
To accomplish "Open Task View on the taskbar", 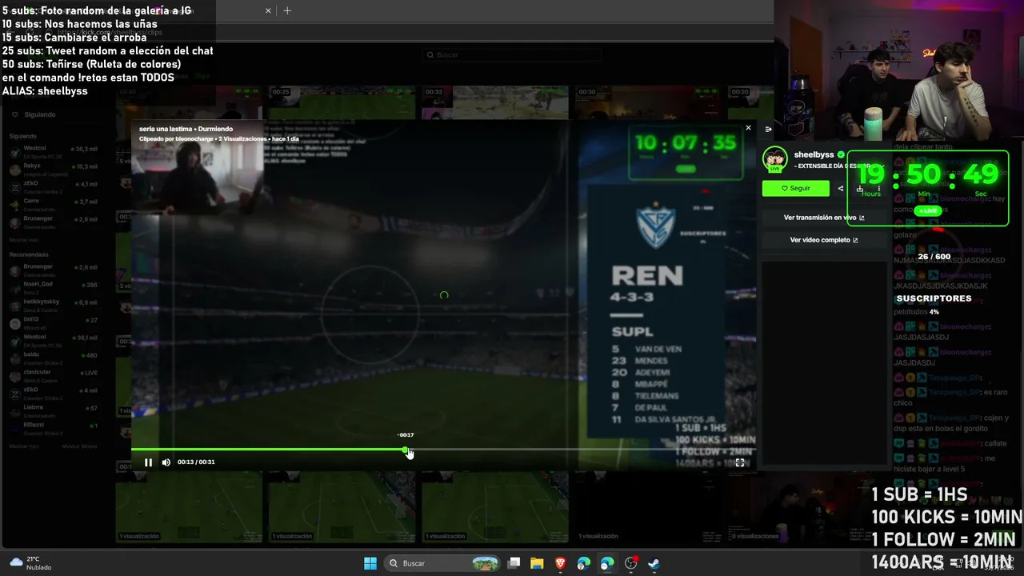I will pos(514,563).
